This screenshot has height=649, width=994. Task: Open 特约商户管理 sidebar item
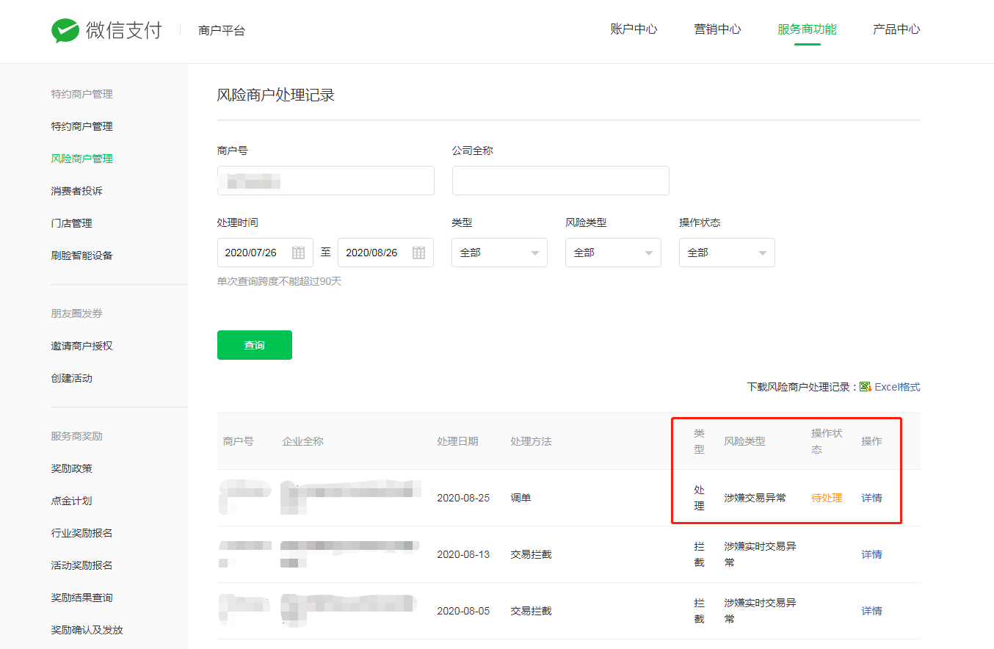(81, 126)
